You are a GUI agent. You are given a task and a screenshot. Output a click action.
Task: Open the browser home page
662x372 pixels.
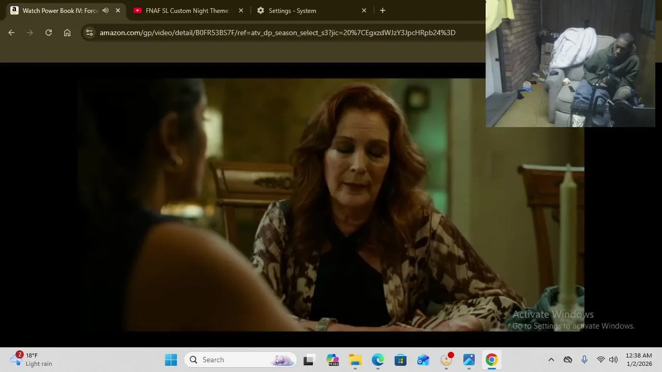(x=67, y=33)
